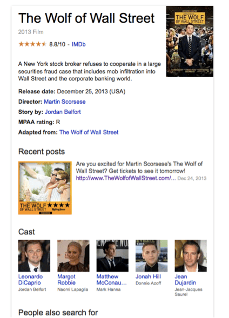This screenshot has height=318, width=229.
Task: Open Jordan Belfort story-by link
Action: [x=63, y=112]
